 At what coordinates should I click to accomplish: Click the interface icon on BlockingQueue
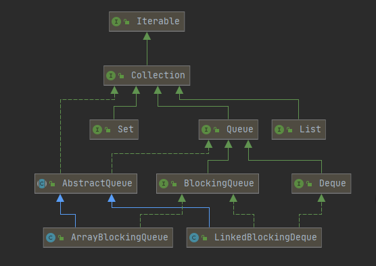(164, 184)
